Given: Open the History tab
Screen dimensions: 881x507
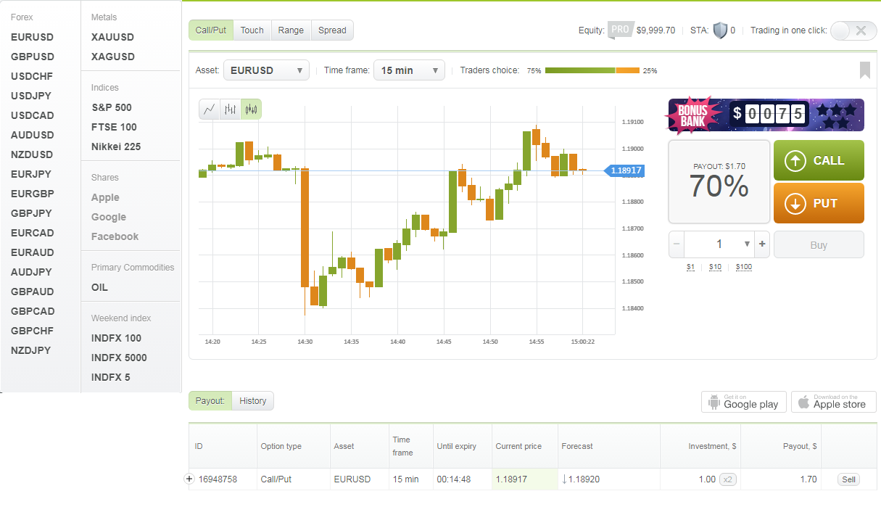Looking at the screenshot, I should click(252, 401).
